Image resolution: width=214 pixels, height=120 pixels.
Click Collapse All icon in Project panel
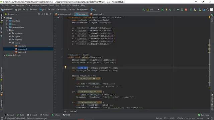click(x=42, y=14)
